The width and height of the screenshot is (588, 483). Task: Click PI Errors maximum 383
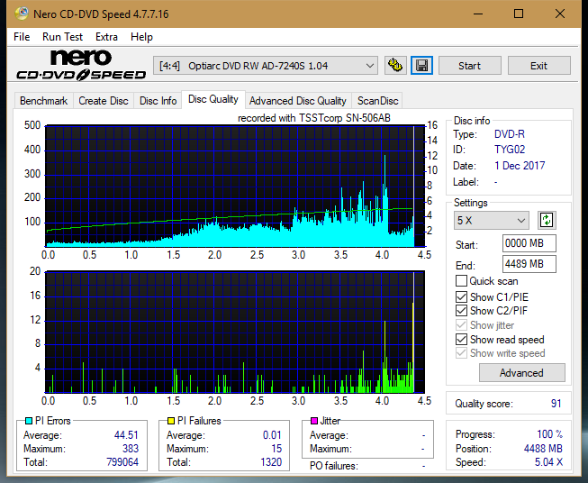click(131, 449)
